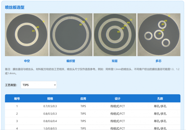Select the 编织管 label under the second image
The height and width of the screenshot is (130, 186).
[71, 61]
